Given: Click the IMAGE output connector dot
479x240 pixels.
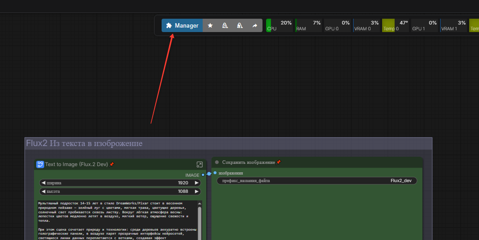Looking at the screenshot, I should (x=203, y=175).
